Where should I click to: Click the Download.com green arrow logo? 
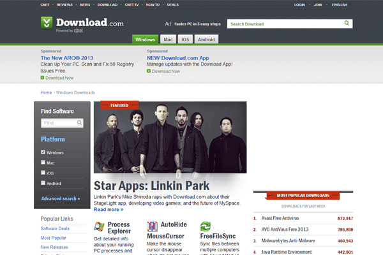[47, 23]
